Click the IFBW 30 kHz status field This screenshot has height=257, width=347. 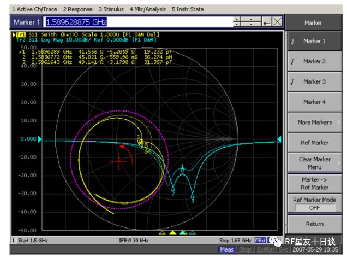coord(134,241)
